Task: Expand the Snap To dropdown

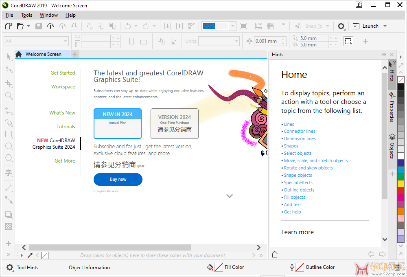Action: [328, 26]
